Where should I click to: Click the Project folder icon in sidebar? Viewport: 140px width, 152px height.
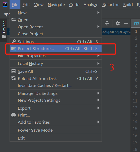[4, 37]
